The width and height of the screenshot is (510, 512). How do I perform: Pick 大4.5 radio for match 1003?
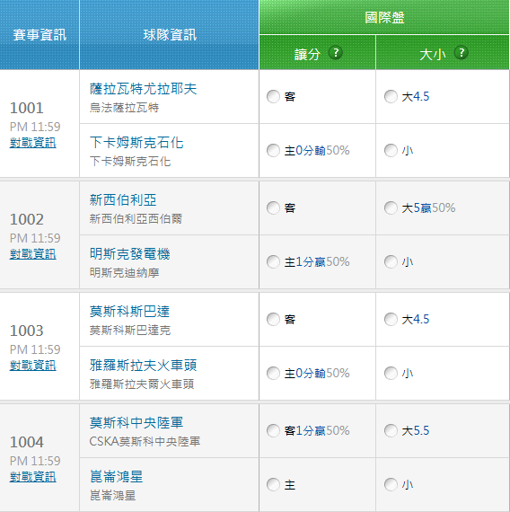point(391,320)
